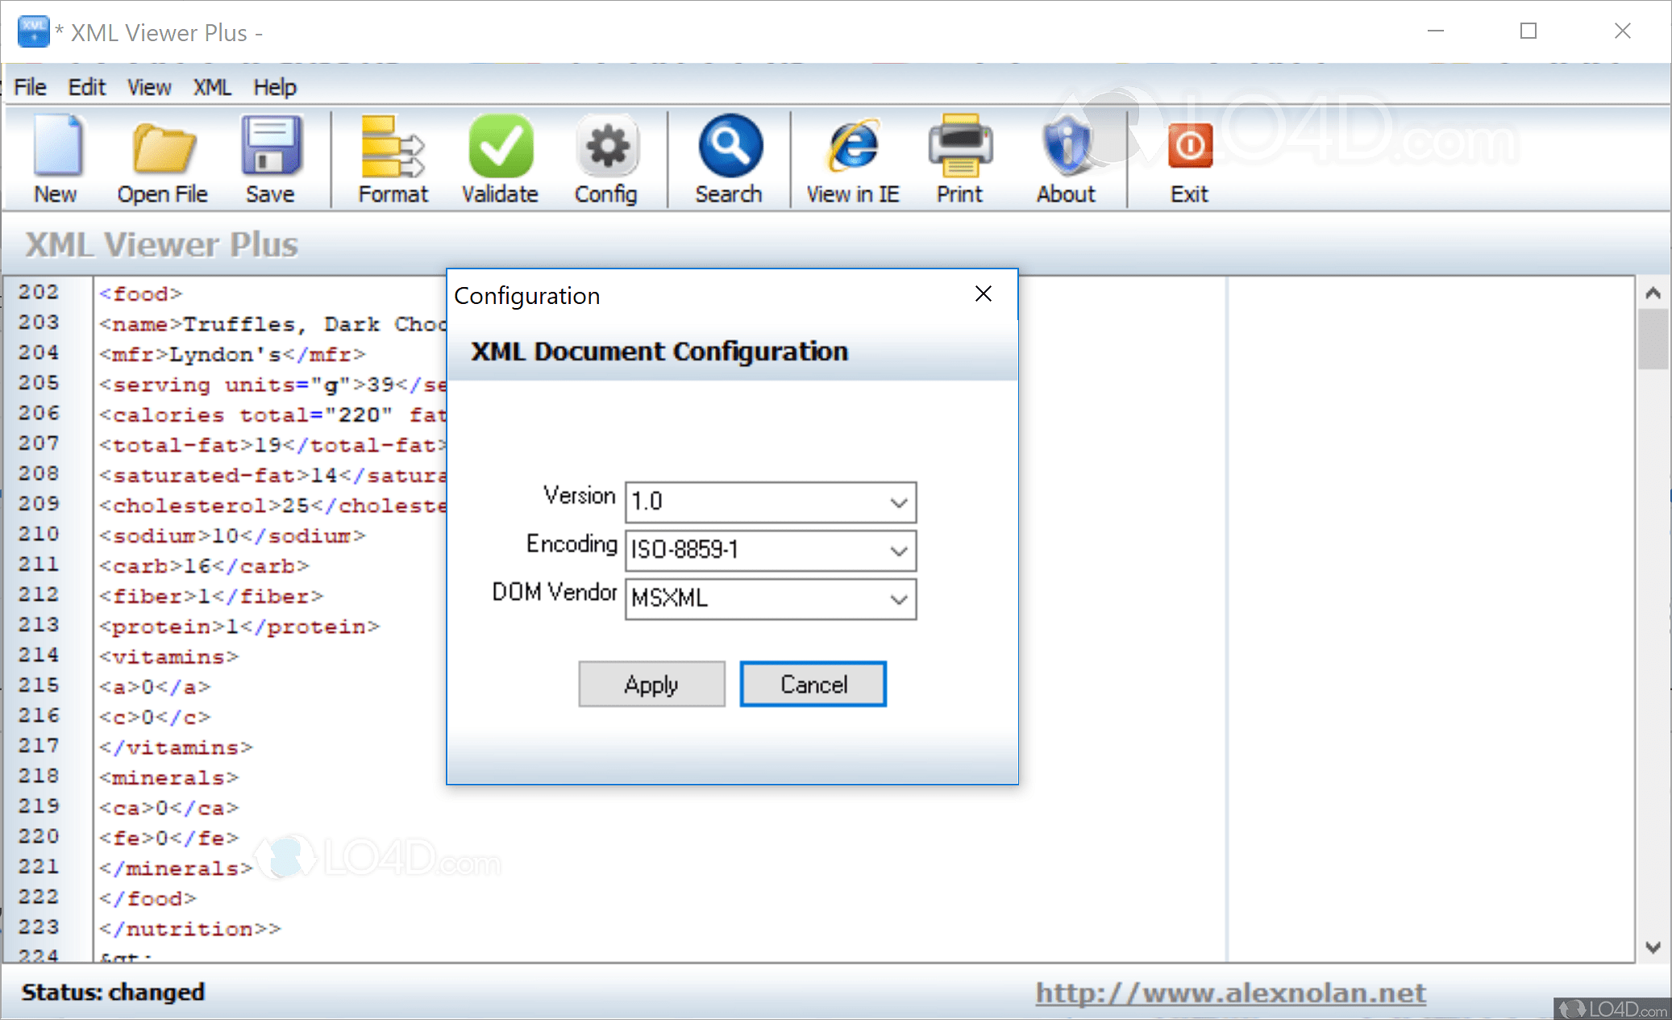This screenshot has height=1020, width=1672.
Task: Open the Edit menu
Action: coord(85,86)
